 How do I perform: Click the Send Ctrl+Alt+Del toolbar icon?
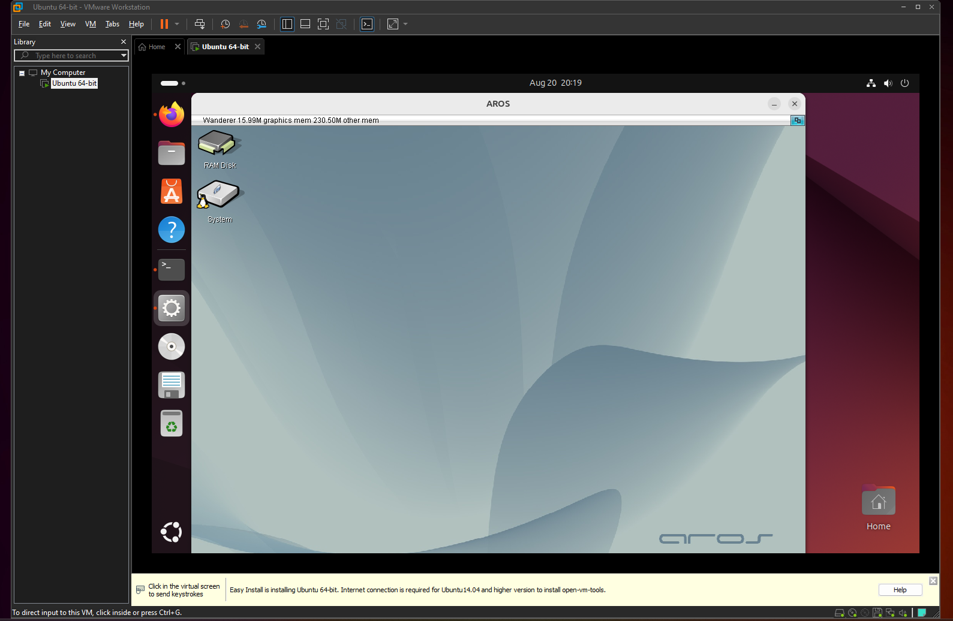200,24
